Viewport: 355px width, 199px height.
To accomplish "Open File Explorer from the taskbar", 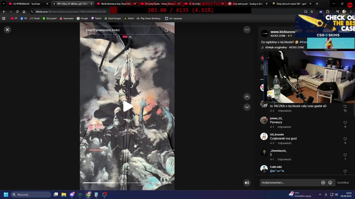I will click(x=64, y=195).
